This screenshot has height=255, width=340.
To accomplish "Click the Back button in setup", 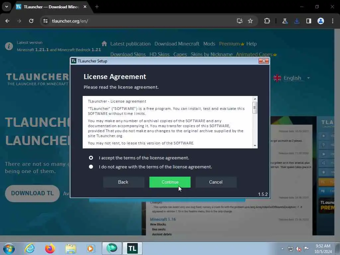I will (x=123, y=182).
